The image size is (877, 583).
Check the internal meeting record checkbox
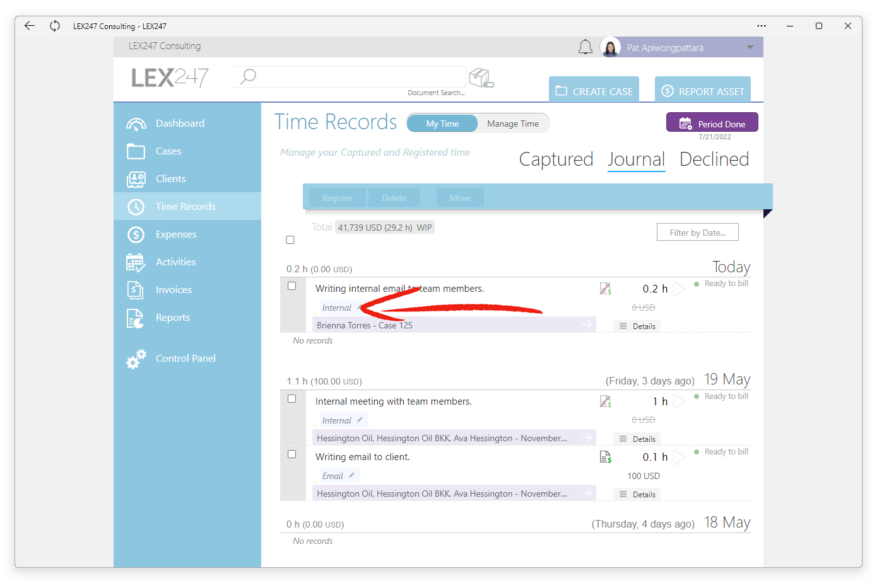tap(291, 399)
